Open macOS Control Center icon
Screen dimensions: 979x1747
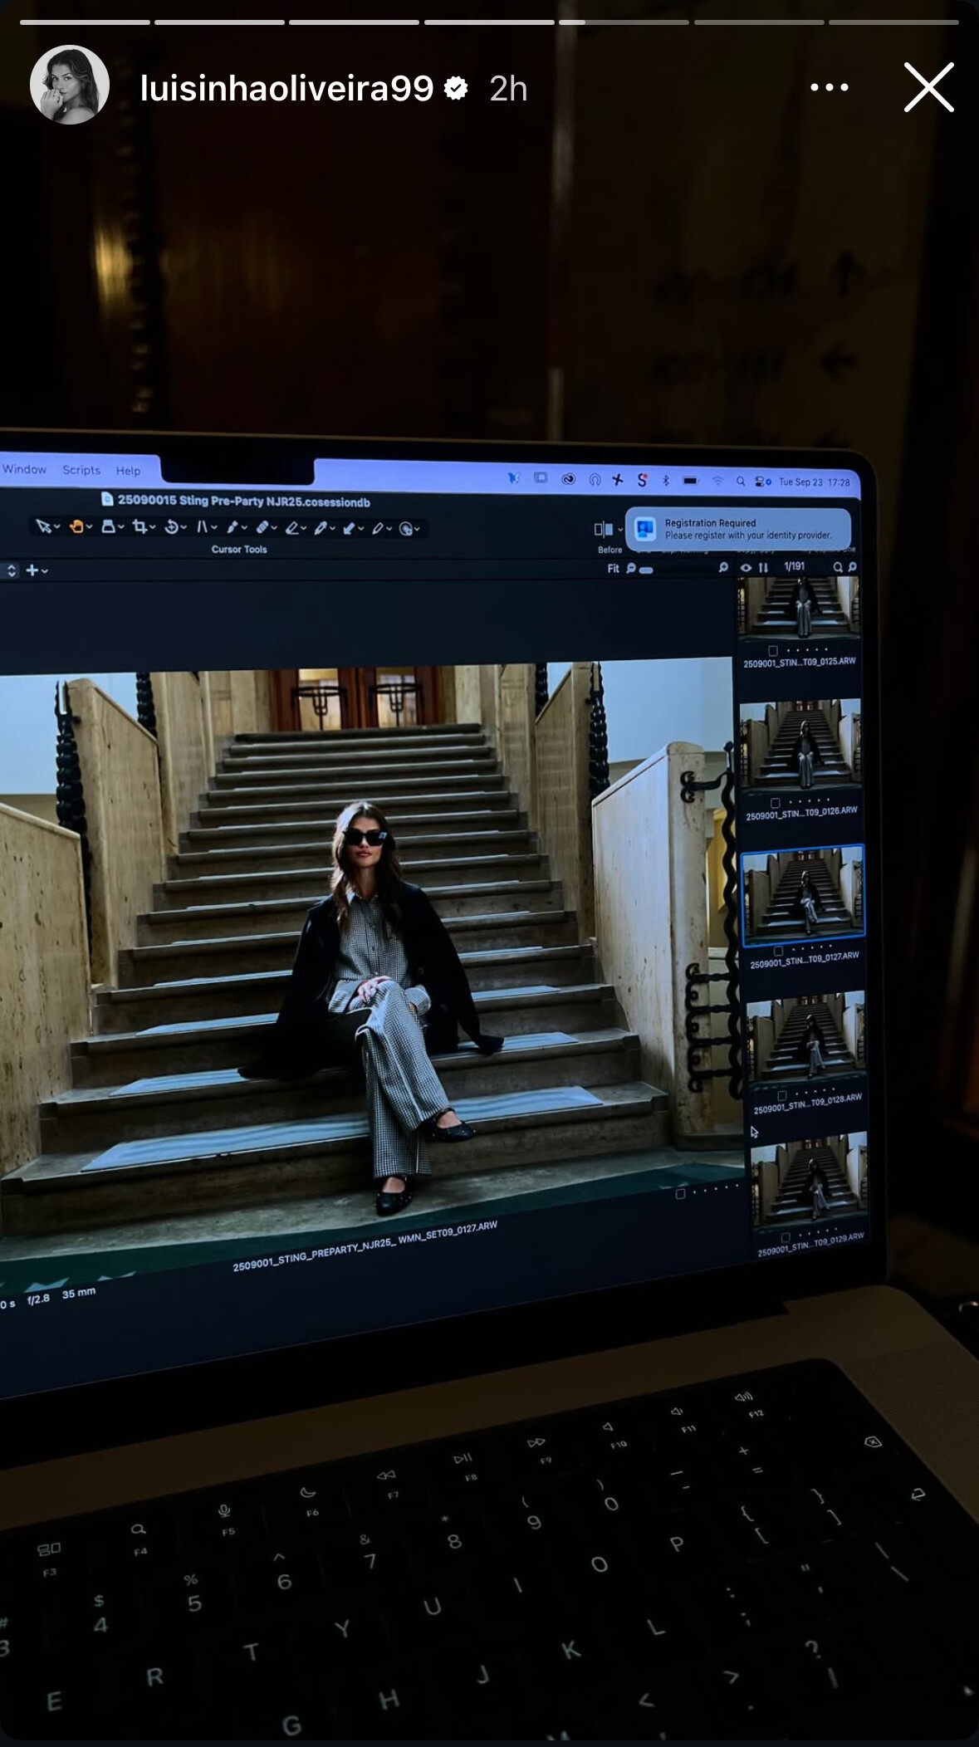coord(763,482)
